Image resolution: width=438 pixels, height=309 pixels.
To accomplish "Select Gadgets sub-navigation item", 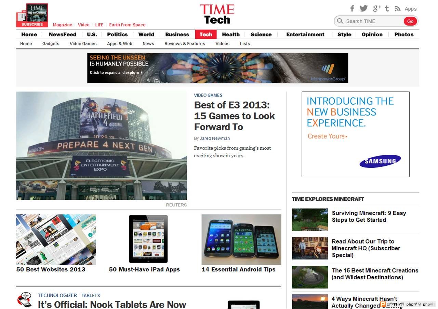I will [51, 44].
